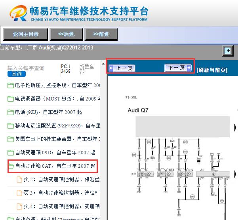Viewport: 238px width, 220px height.
Task: Expand 电视调谐器（MOST 总线） tree entry
Action: tap(57, 99)
